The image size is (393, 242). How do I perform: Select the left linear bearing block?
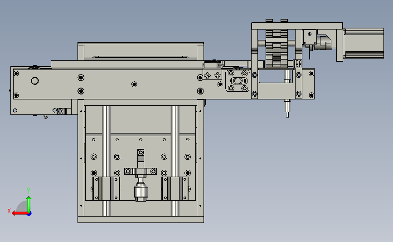106,188
